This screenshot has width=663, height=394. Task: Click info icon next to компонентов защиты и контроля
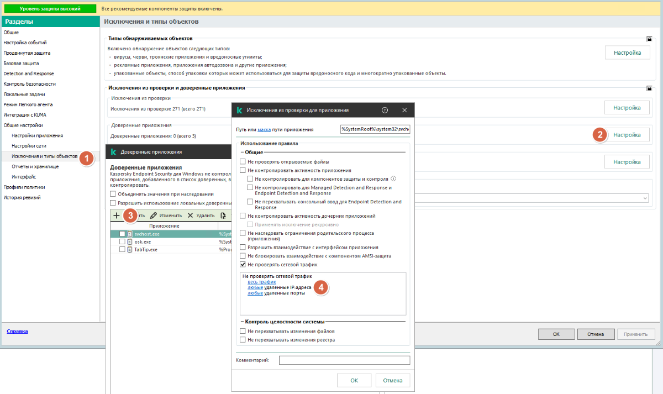click(x=393, y=179)
